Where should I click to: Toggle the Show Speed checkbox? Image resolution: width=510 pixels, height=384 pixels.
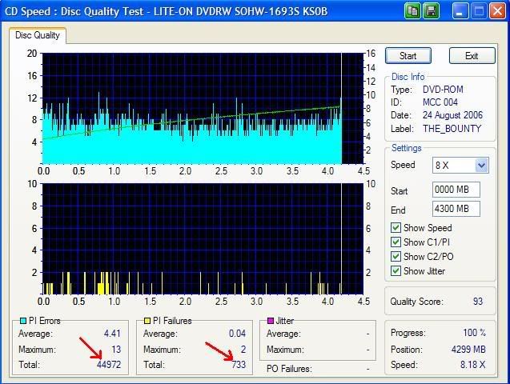point(396,228)
